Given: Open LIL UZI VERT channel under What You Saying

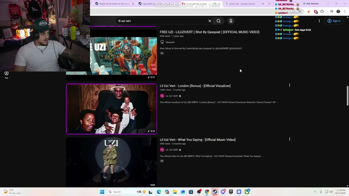Looking at the screenshot, I should coord(172,150).
